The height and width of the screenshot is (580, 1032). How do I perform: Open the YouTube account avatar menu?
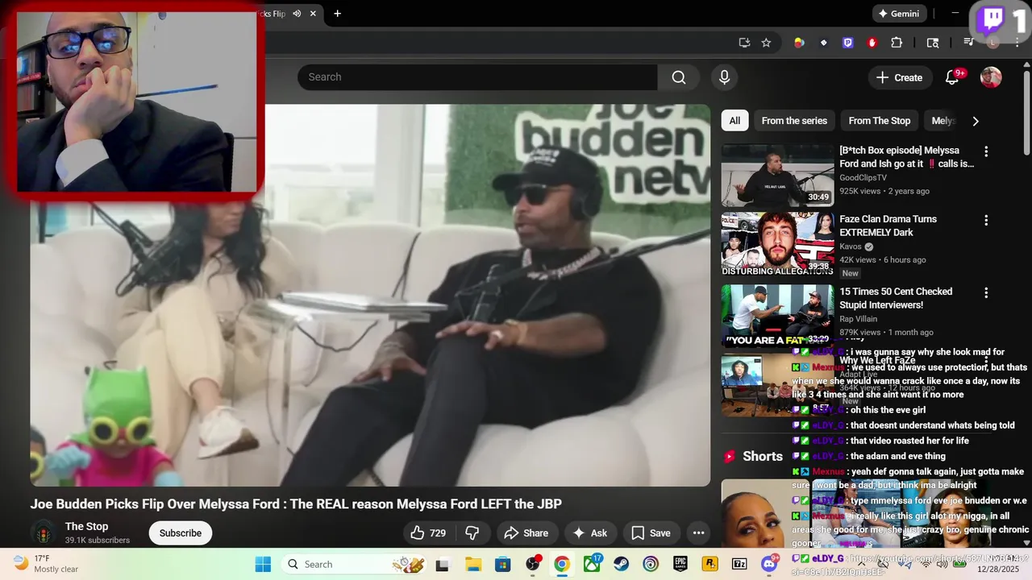[991, 77]
